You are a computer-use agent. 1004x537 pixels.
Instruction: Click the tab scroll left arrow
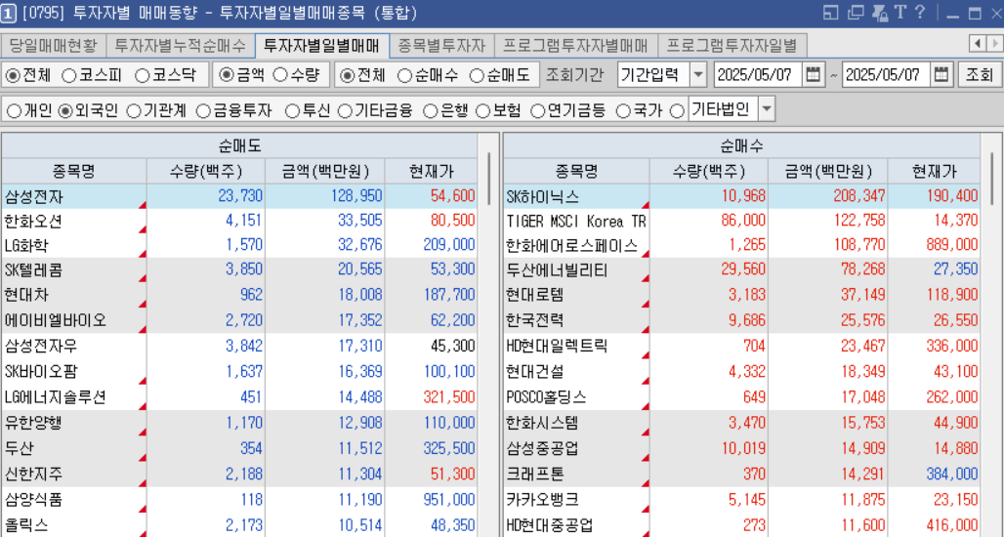click(x=977, y=43)
